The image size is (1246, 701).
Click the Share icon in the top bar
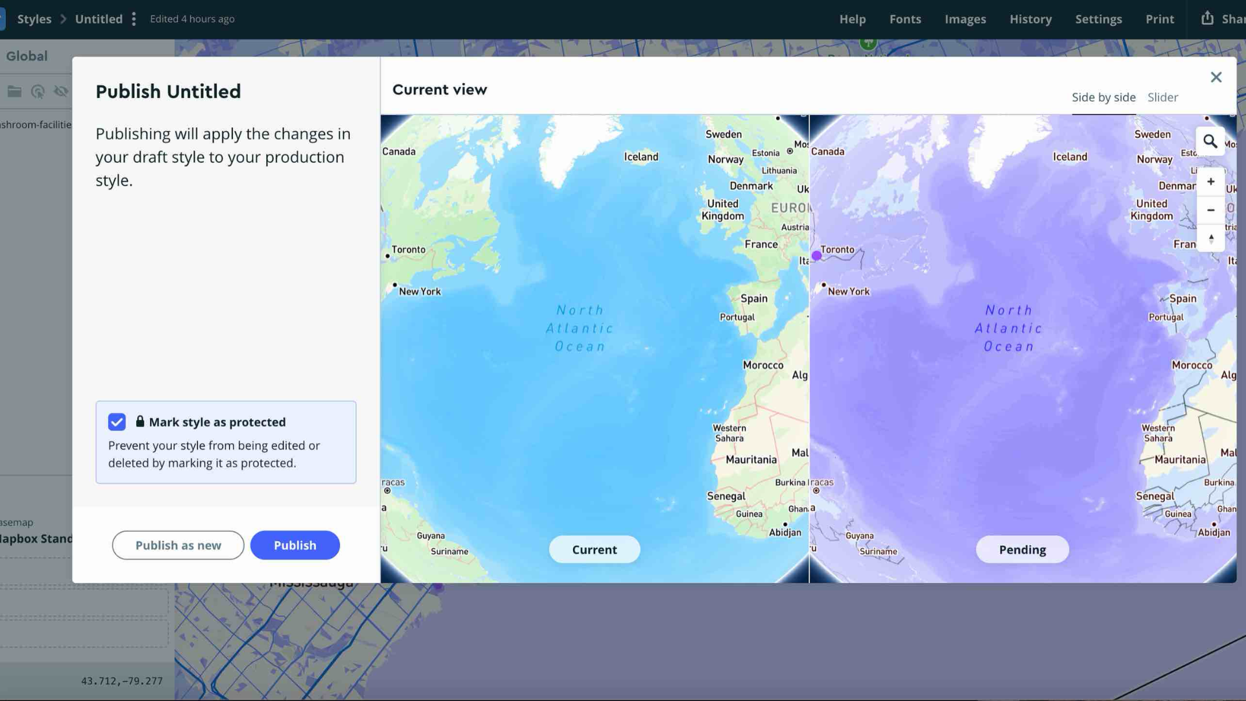1206,19
